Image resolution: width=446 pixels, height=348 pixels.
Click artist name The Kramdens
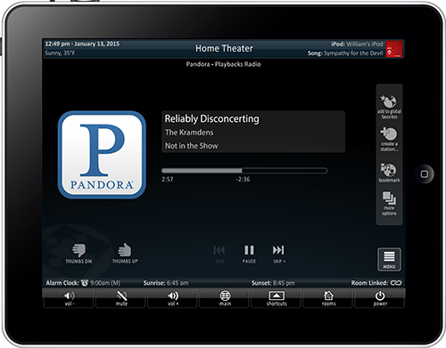pyautogui.click(x=189, y=133)
